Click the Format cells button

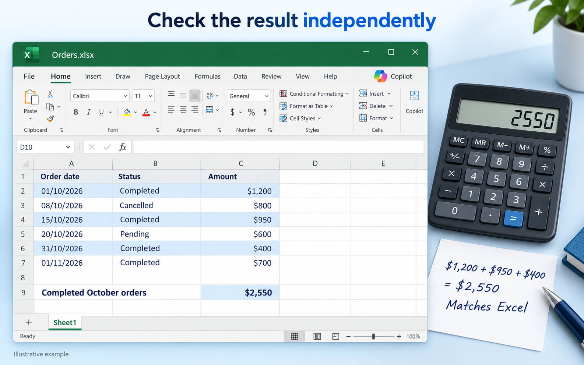(376, 118)
